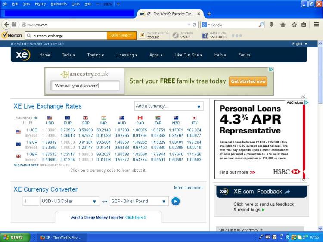Swap currencies using the double-arrow icon
The width and height of the screenshot is (323, 242).
[x=105, y=201]
